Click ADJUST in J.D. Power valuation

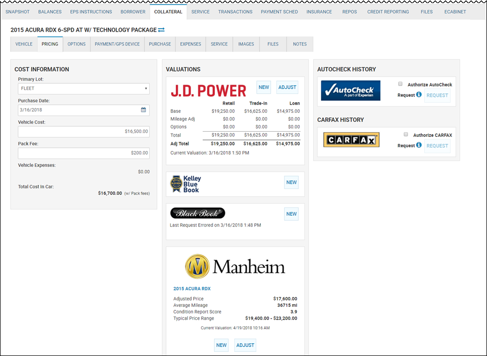pos(287,87)
